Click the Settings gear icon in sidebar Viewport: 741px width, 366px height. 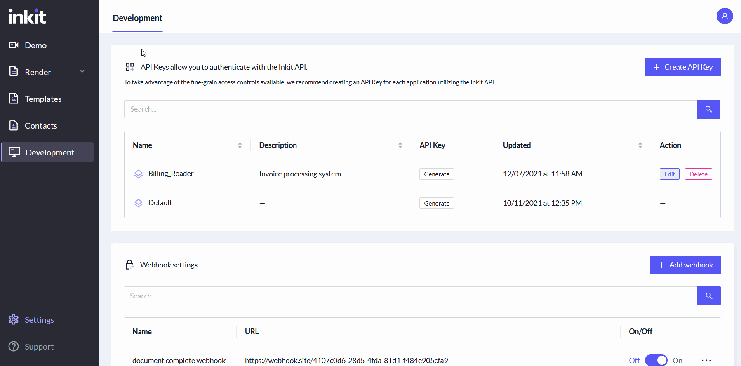pos(14,319)
